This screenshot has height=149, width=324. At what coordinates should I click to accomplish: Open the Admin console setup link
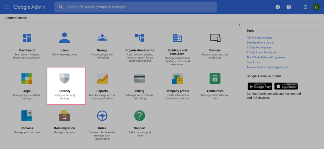[x=259, y=38]
